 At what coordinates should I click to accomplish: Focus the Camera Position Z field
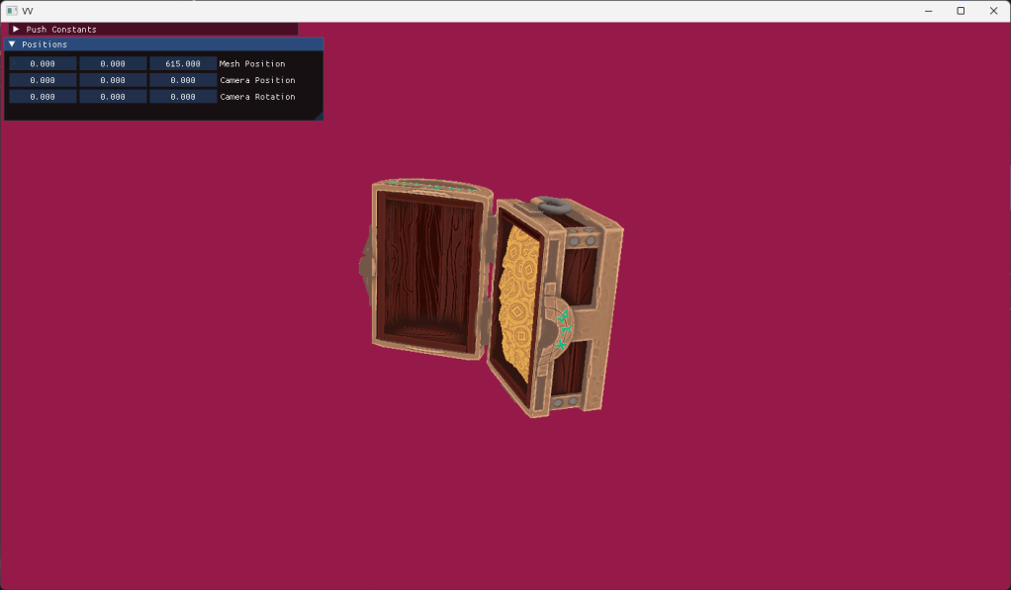pos(183,80)
